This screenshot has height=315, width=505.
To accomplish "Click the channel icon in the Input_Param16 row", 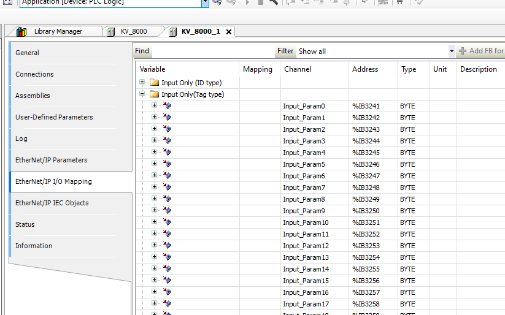I will pyautogui.click(x=167, y=292).
